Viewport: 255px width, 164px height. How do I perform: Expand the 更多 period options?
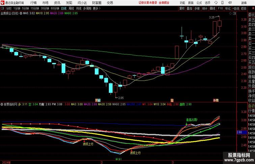point(96,8)
